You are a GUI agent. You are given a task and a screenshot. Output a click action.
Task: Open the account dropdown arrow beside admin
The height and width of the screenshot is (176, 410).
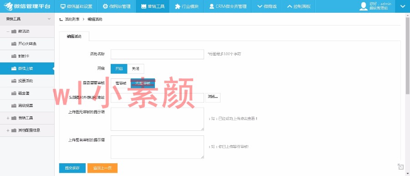click(402, 6)
